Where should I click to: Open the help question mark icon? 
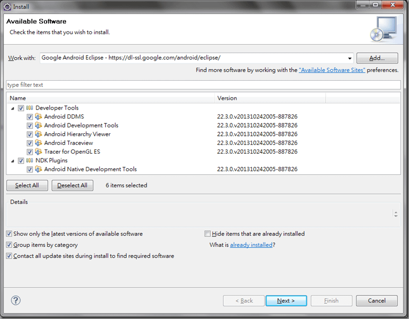[x=16, y=300]
